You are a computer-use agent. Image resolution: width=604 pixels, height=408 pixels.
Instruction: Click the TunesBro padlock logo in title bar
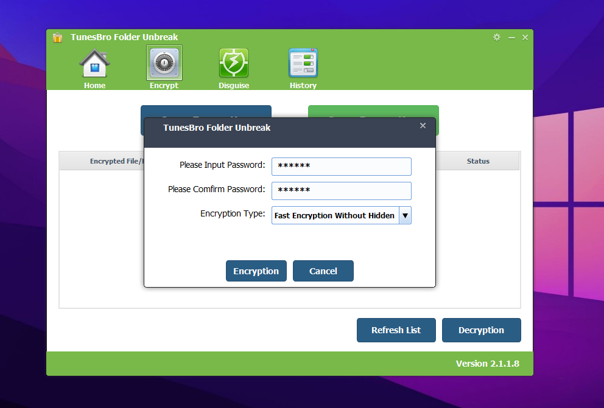point(57,37)
